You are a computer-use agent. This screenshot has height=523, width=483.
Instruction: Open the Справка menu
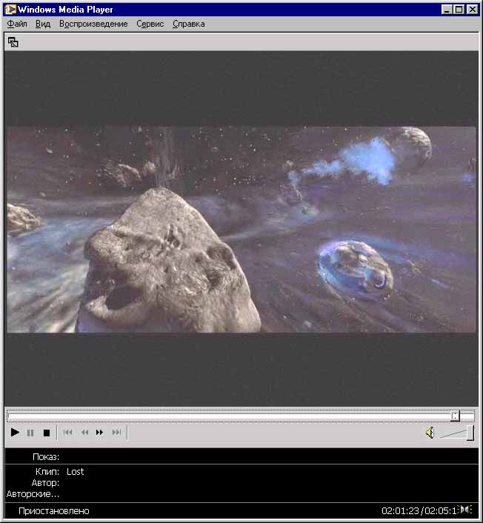188,24
